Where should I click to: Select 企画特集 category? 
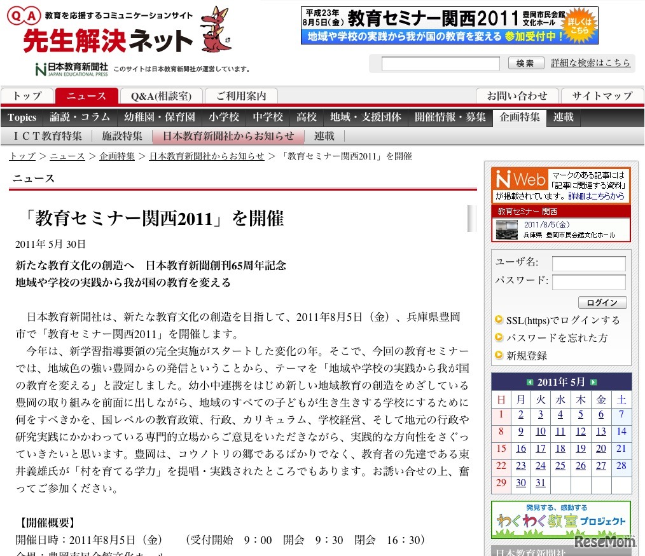click(520, 118)
